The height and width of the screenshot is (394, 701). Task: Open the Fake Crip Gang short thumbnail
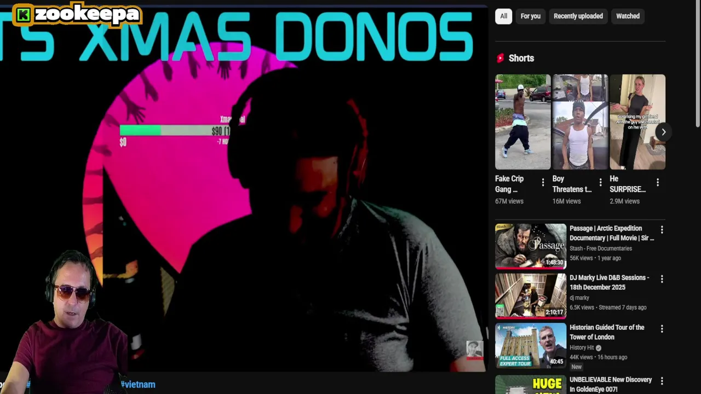pos(522,122)
